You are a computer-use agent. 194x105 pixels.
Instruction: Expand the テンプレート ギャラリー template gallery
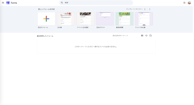(136, 9)
